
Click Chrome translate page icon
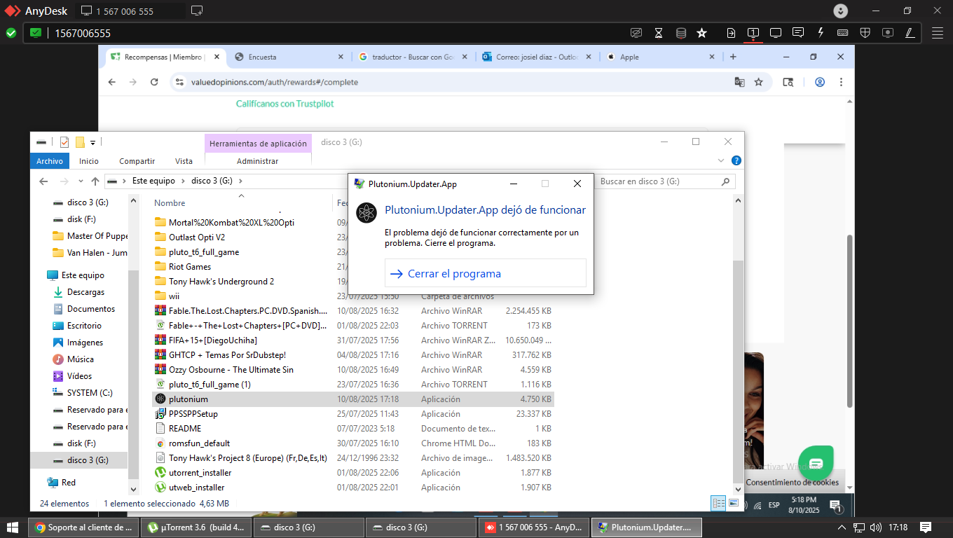pos(739,82)
